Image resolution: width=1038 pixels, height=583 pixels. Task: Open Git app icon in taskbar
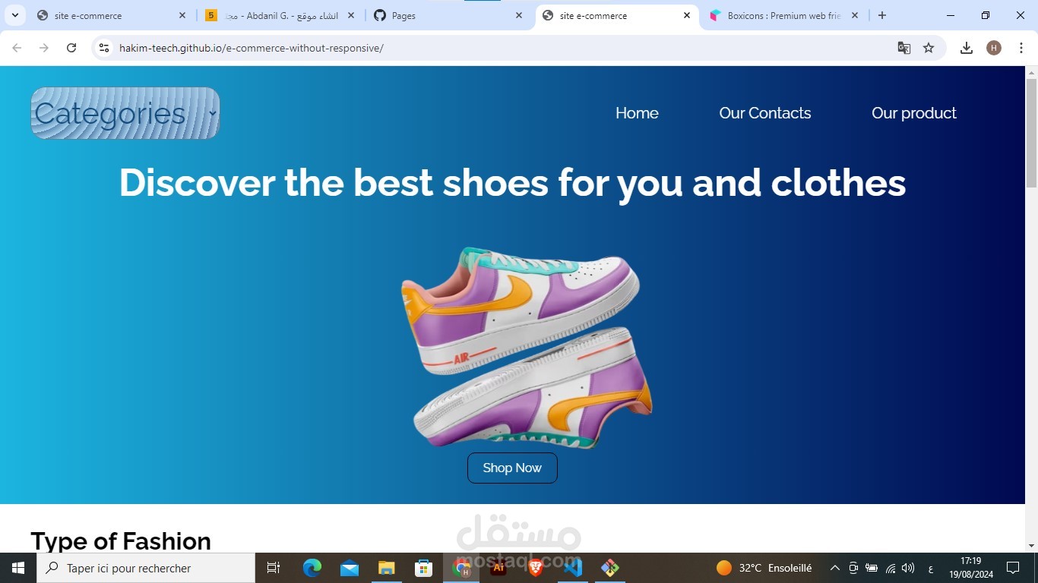(610, 568)
